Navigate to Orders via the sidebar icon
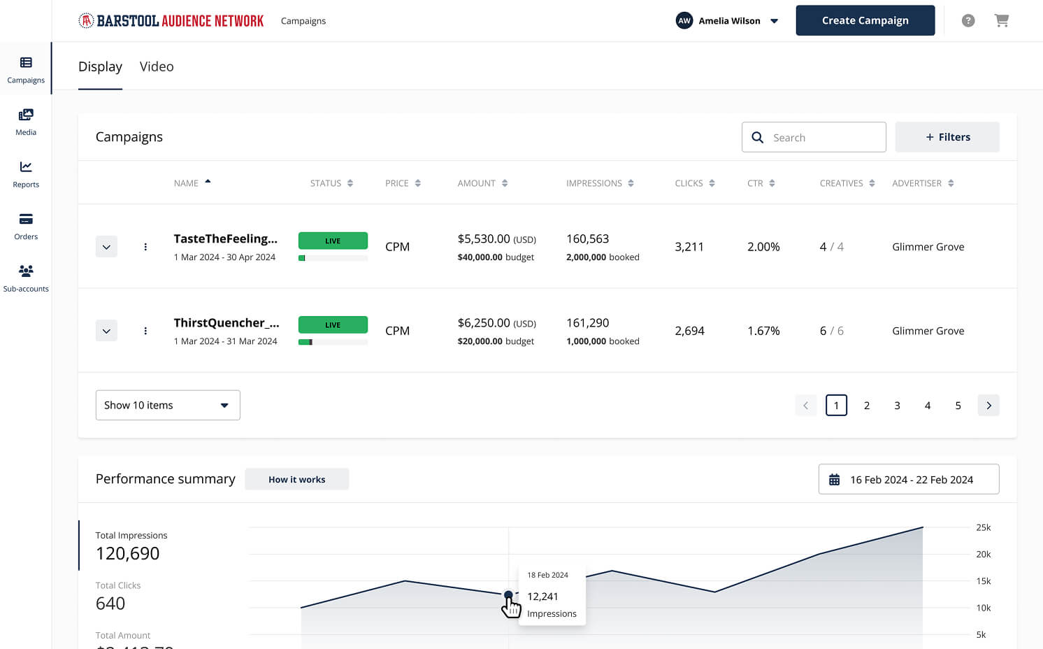 click(26, 224)
